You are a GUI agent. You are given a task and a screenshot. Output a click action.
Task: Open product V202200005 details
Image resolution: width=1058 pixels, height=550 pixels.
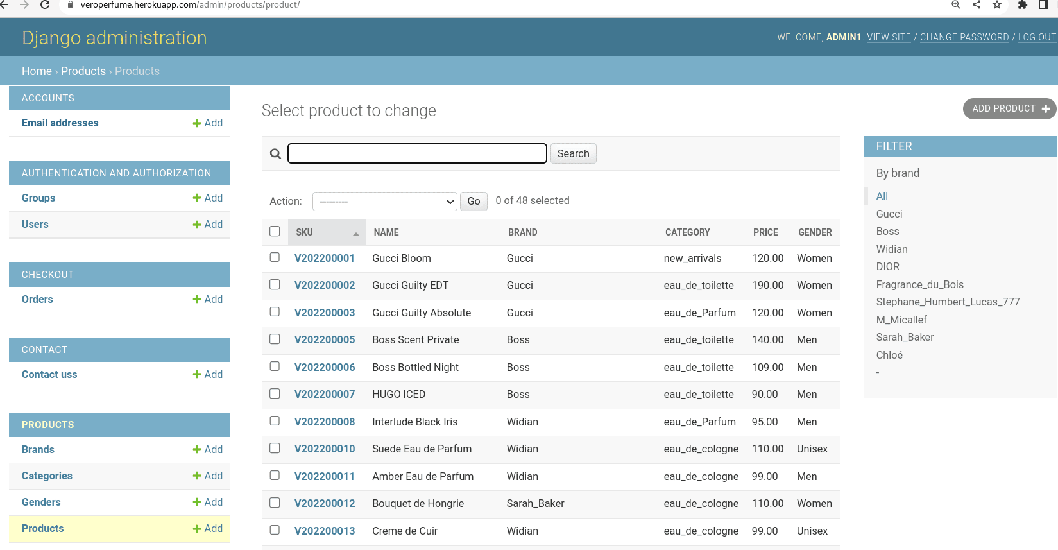pyautogui.click(x=325, y=340)
